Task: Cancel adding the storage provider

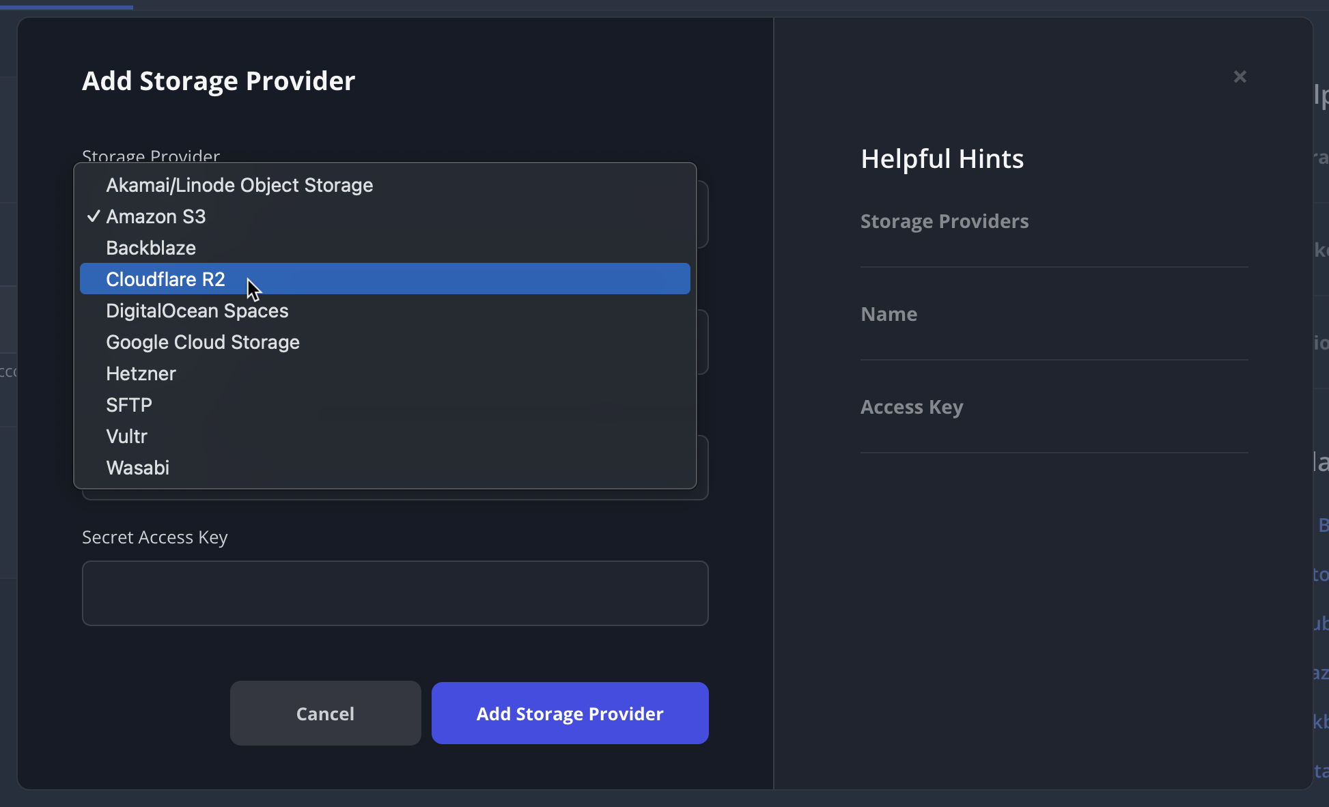Action: tap(325, 713)
